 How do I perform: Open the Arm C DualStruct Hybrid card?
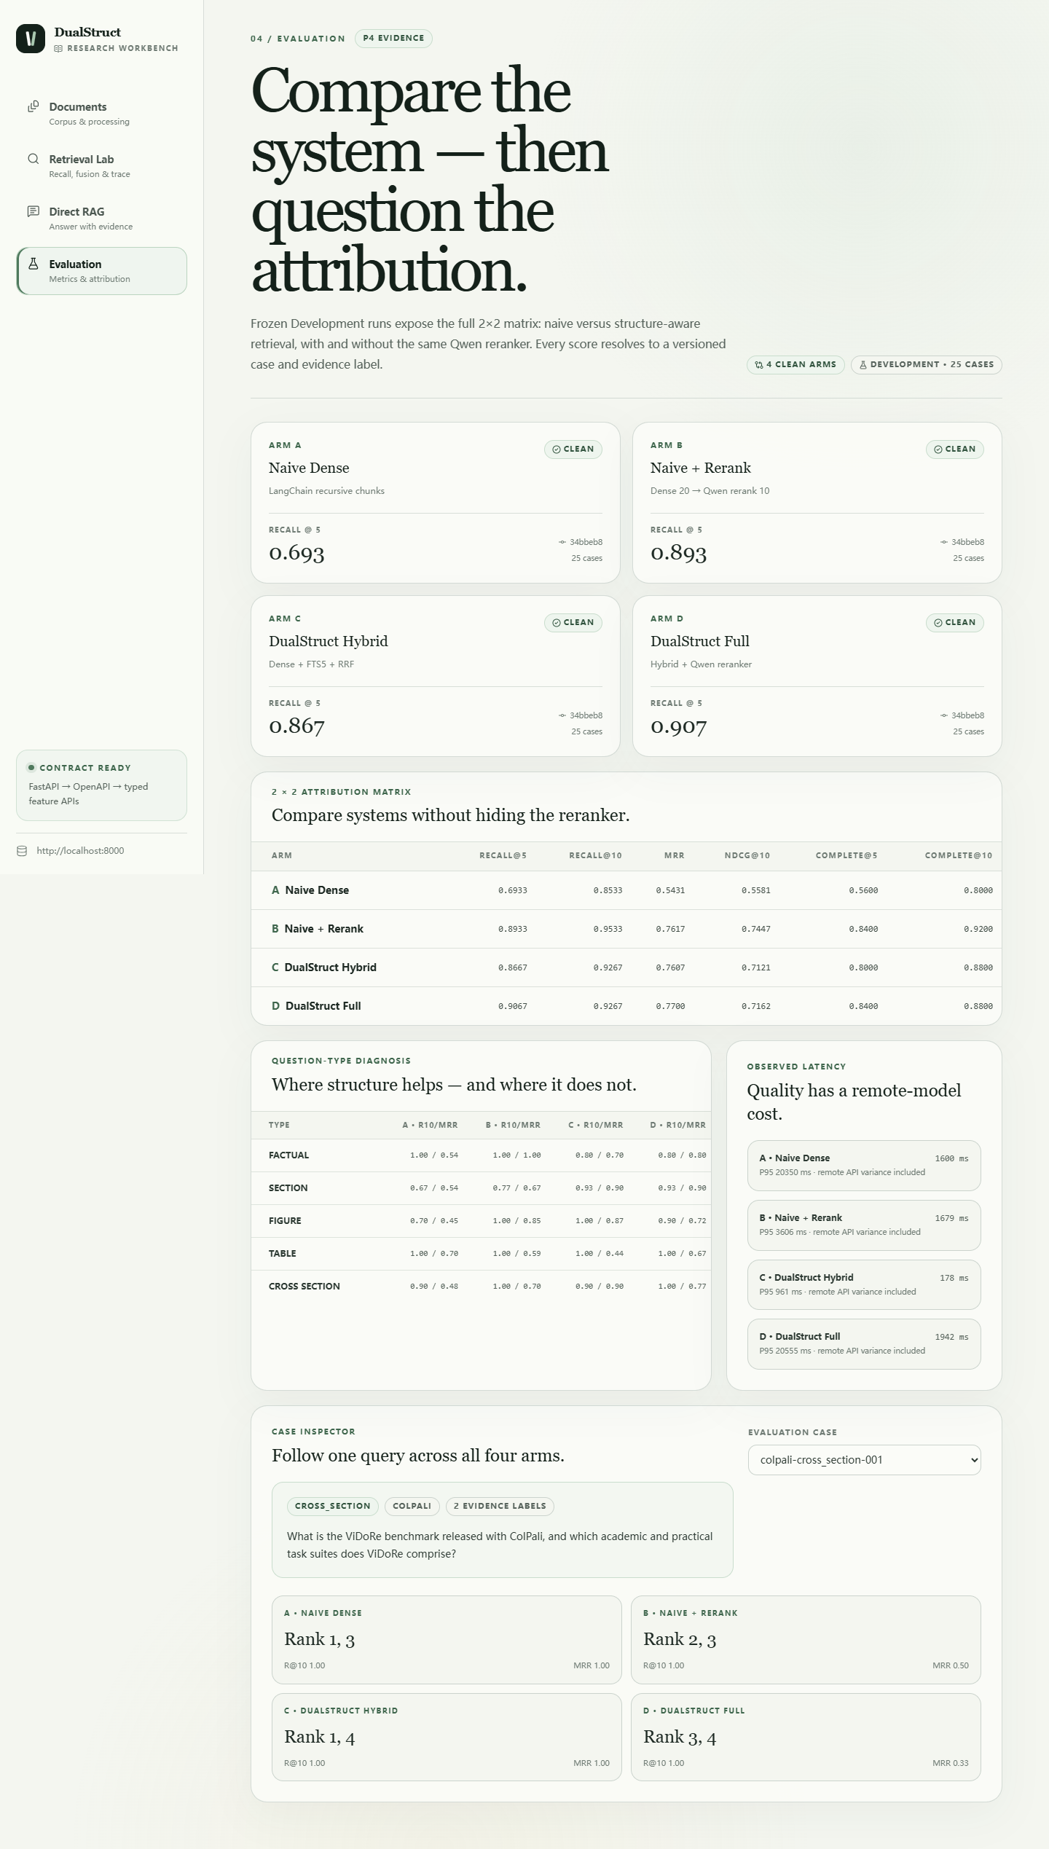coord(435,676)
